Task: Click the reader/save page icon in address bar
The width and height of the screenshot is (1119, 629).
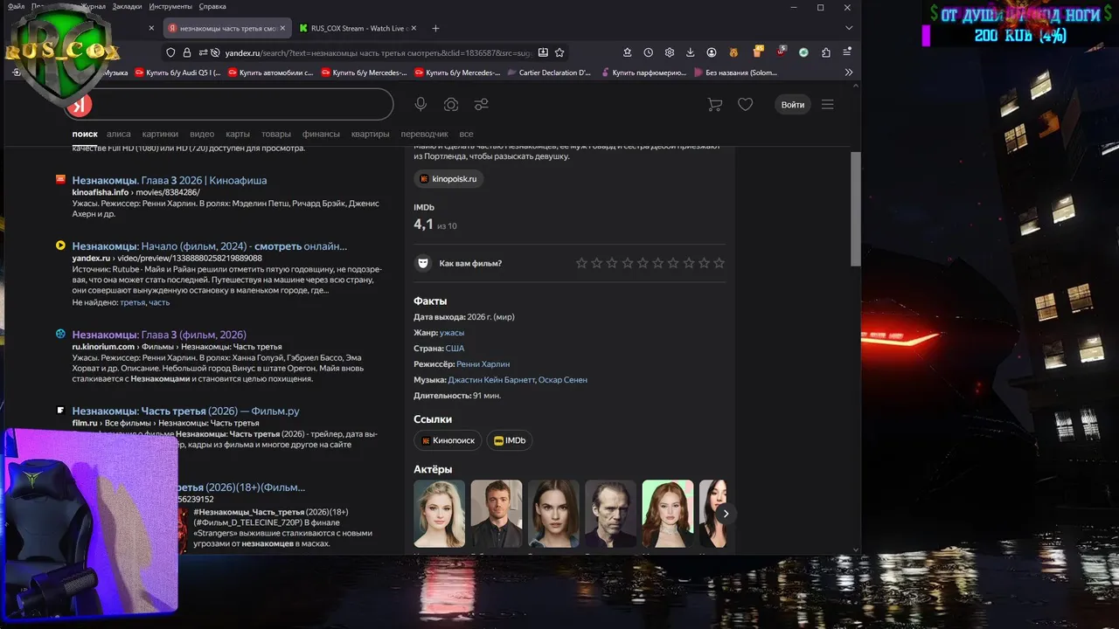Action: [543, 52]
